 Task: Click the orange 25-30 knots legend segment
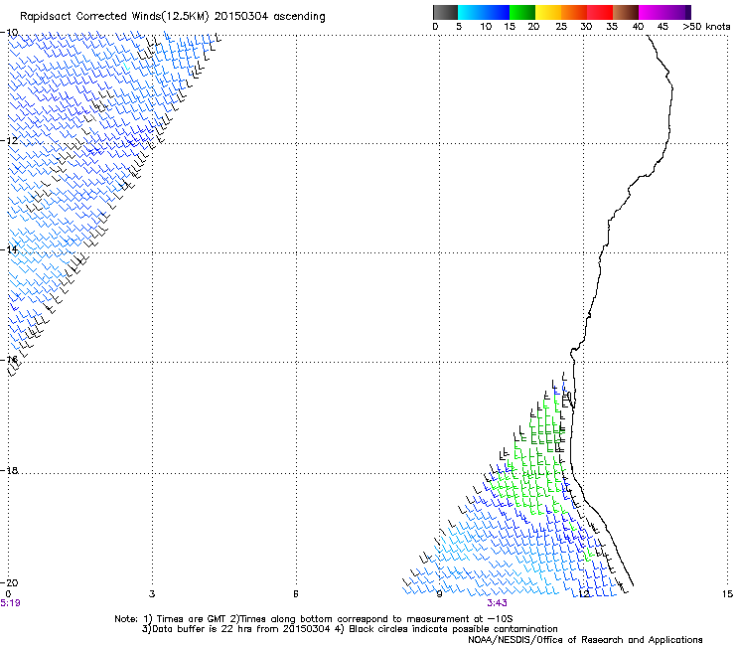pos(574,12)
